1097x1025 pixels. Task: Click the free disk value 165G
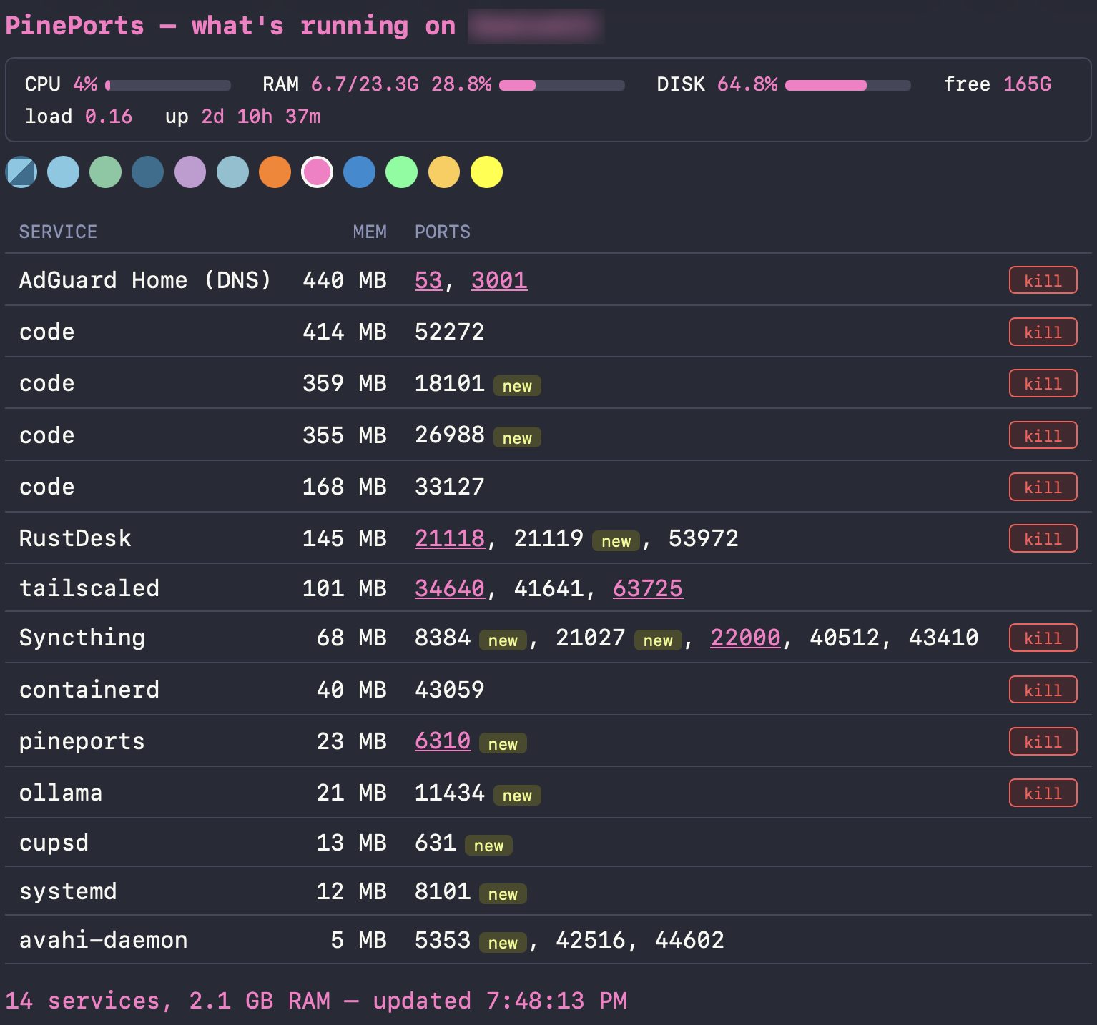pos(1027,84)
